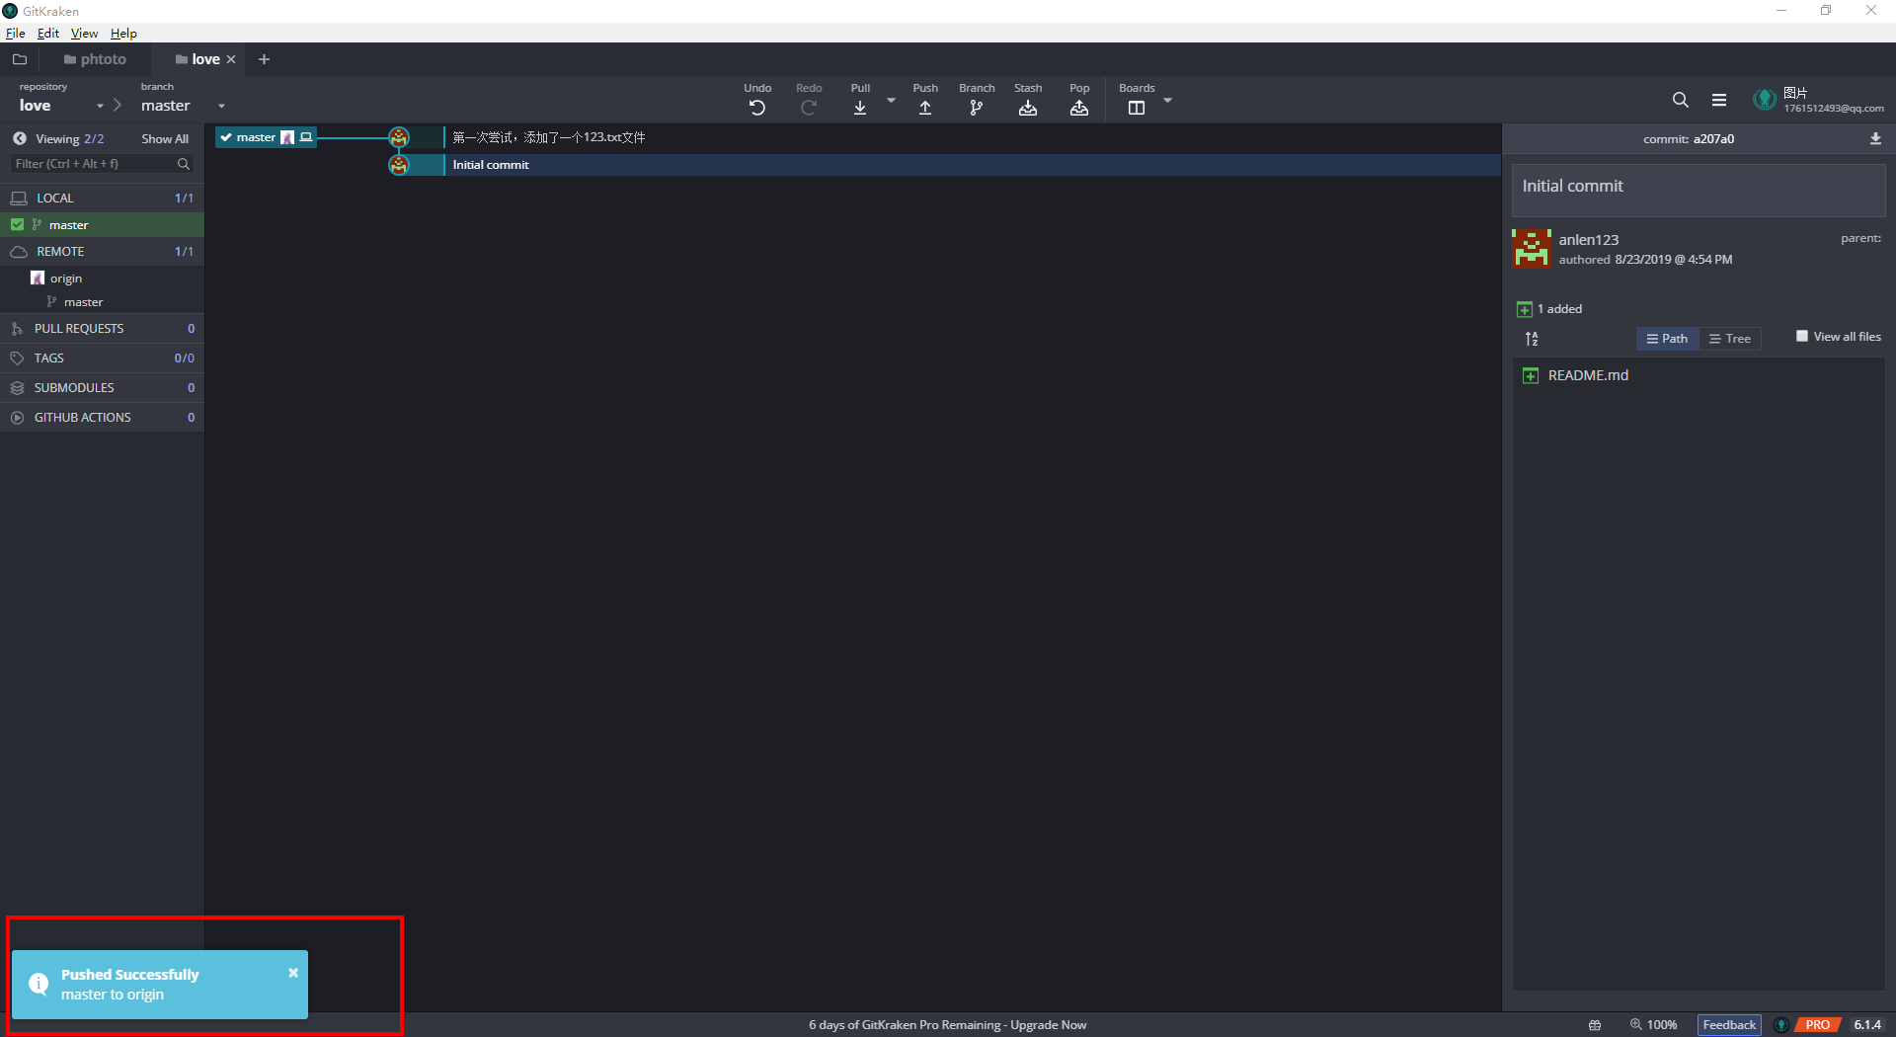Screen dimensions: 1896x1037
Task: Click the Undo icon in toolbar
Action: pyautogui.click(x=757, y=108)
